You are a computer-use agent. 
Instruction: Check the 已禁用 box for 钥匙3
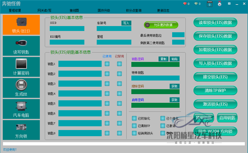point(119,84)
